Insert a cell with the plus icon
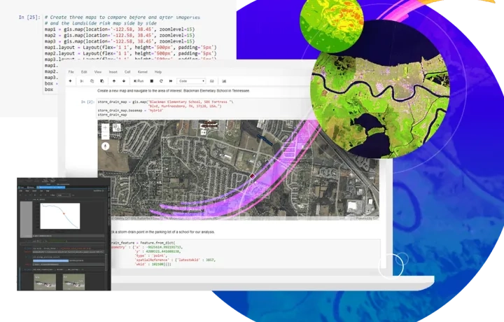The height and width of the screenshot is (322, 504). tap(70, 81)
